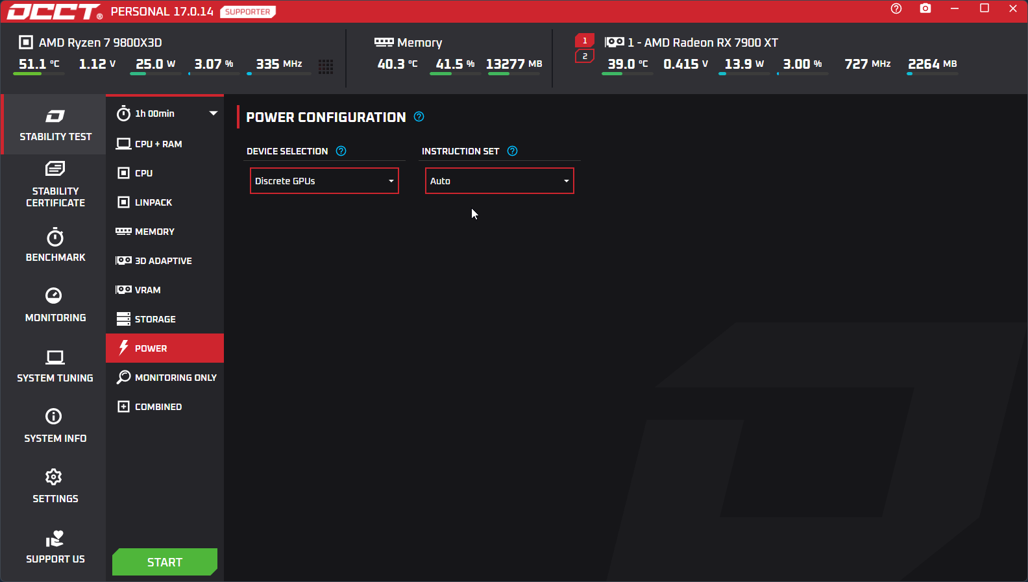Click the CPU voltage 1.12 V reading
Image resolution: width=1028 pixels, height=582 pixels.
click(97, 64)
